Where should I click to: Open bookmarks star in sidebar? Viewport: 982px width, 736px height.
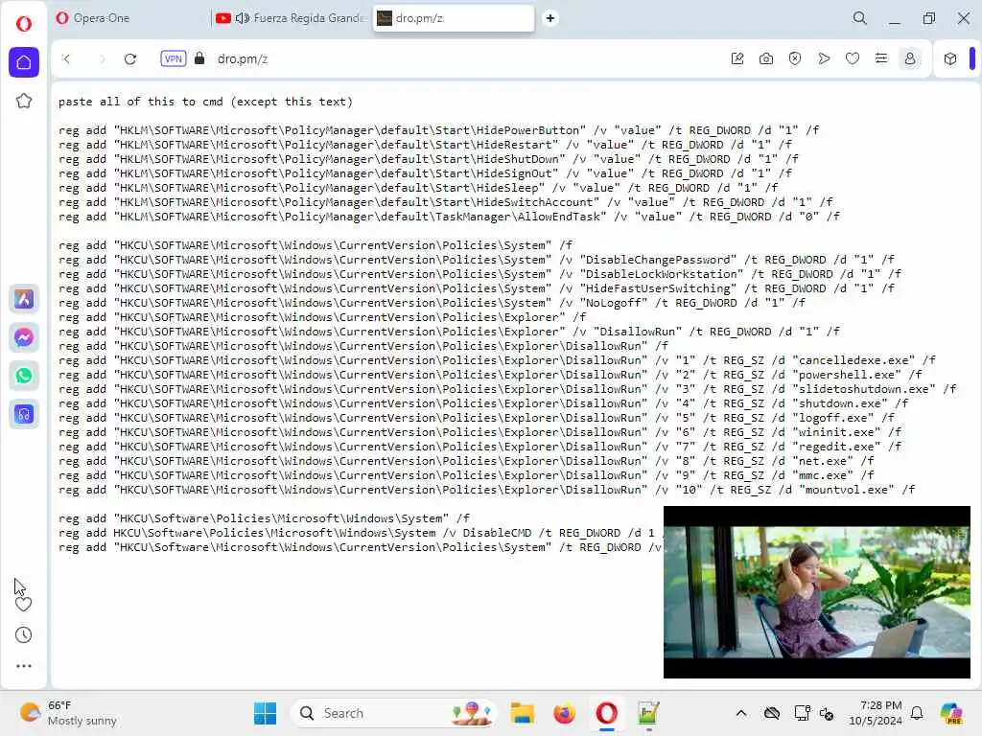click(24, 101)
